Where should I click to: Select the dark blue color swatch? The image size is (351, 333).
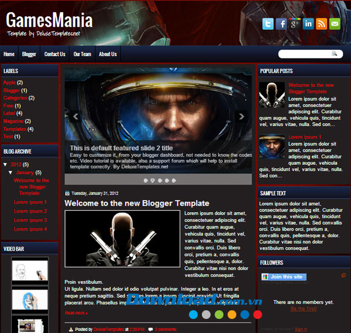tap(245, 314)
